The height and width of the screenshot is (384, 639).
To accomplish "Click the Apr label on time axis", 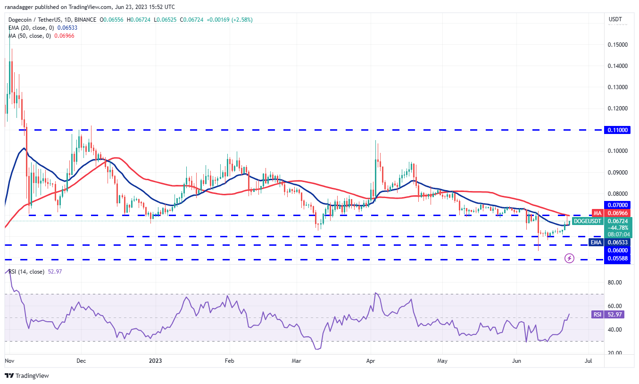I will pos(371,360).
